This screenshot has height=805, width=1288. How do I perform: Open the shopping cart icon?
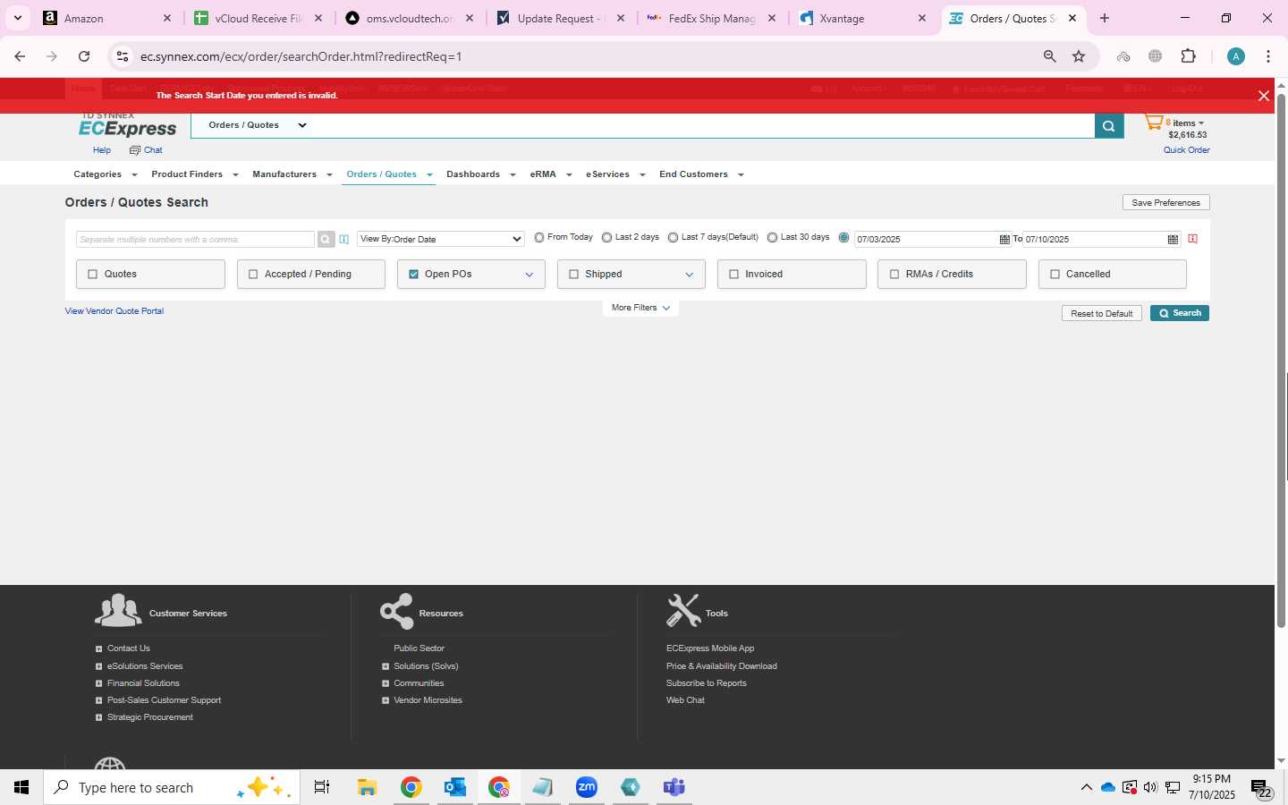click(1154, 123)
